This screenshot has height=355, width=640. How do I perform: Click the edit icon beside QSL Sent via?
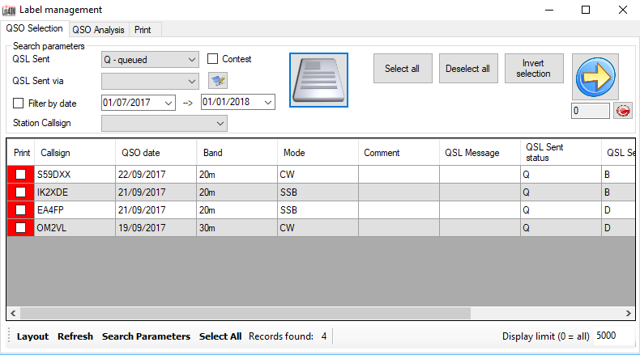tap(218, 80)
